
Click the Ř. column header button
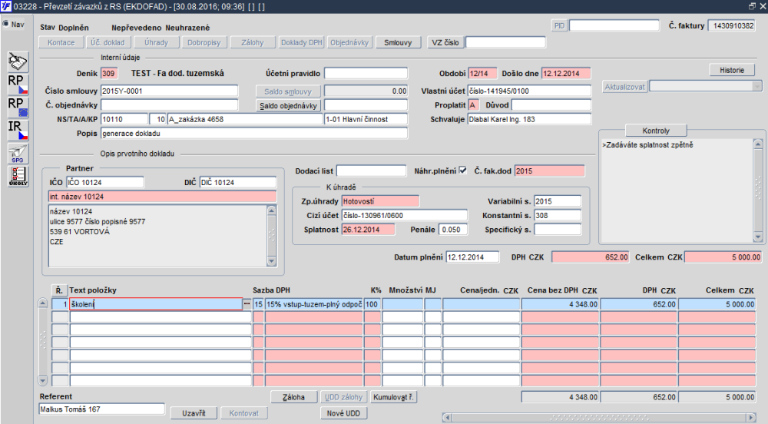tap(59, 290)
